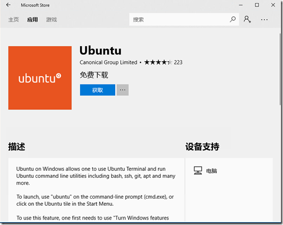Click the vertical scrollbar on the right
Image resolution: width=283 pixels, height=225 pixels.
(280, 69)
